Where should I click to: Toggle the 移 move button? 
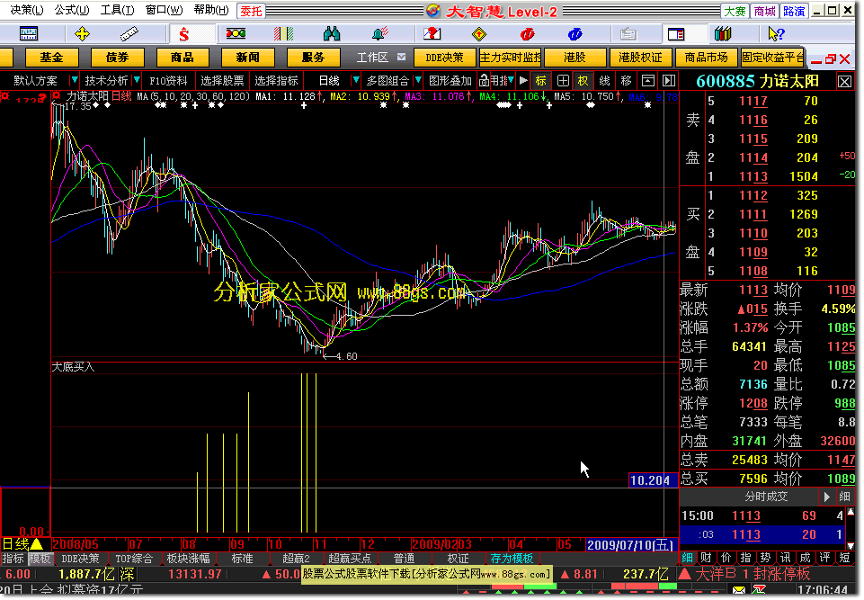[626, 81]
